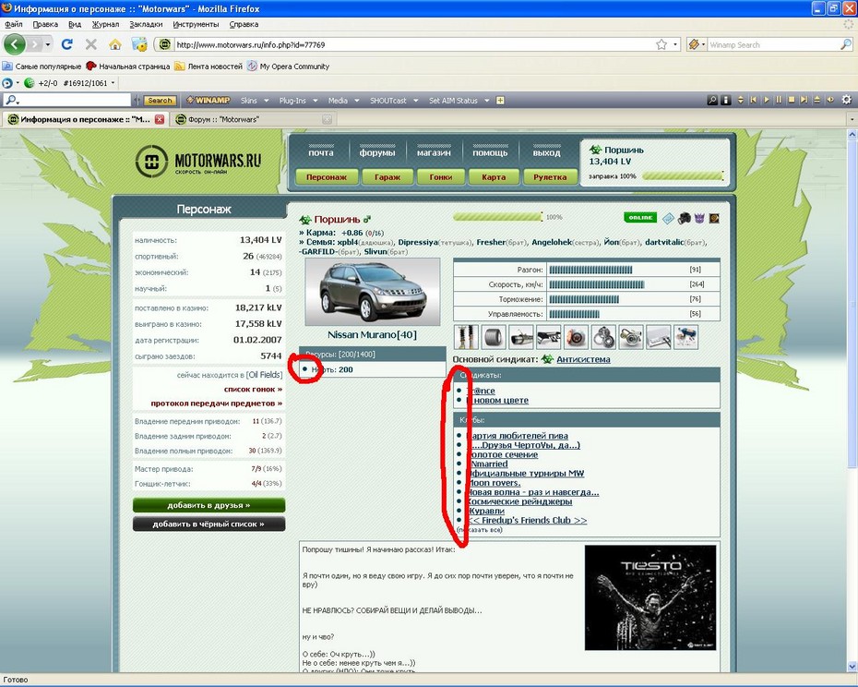The image size is (858, 687).
Task: Open the список гонок link
Action: [253, 389]
